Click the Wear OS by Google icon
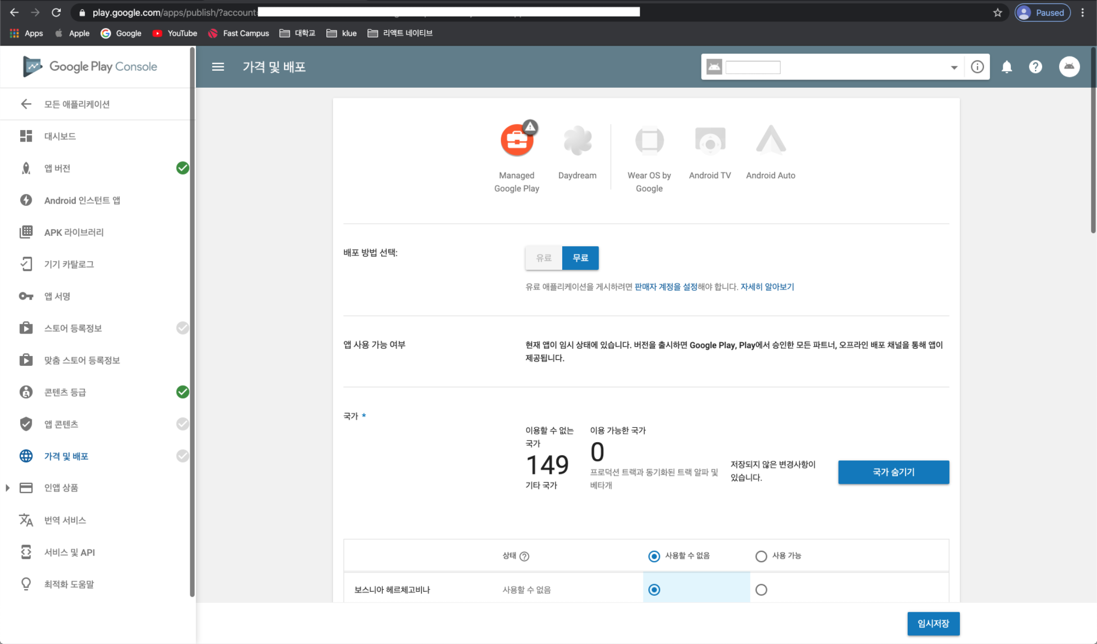Screen dimensions: 1097x644 click(649, 140)
